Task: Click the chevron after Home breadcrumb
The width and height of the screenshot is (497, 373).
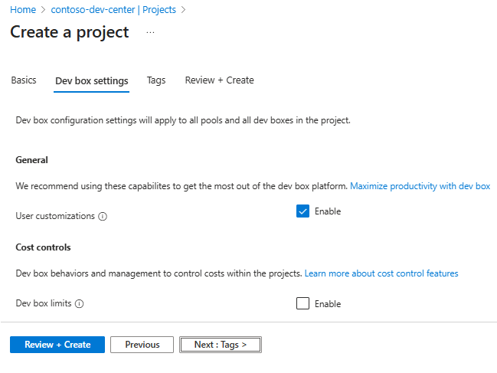Action: [43, 10]
